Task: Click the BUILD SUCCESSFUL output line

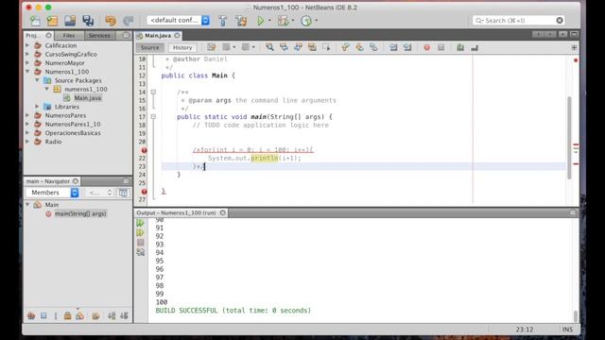Action: (x=233, y=311)
